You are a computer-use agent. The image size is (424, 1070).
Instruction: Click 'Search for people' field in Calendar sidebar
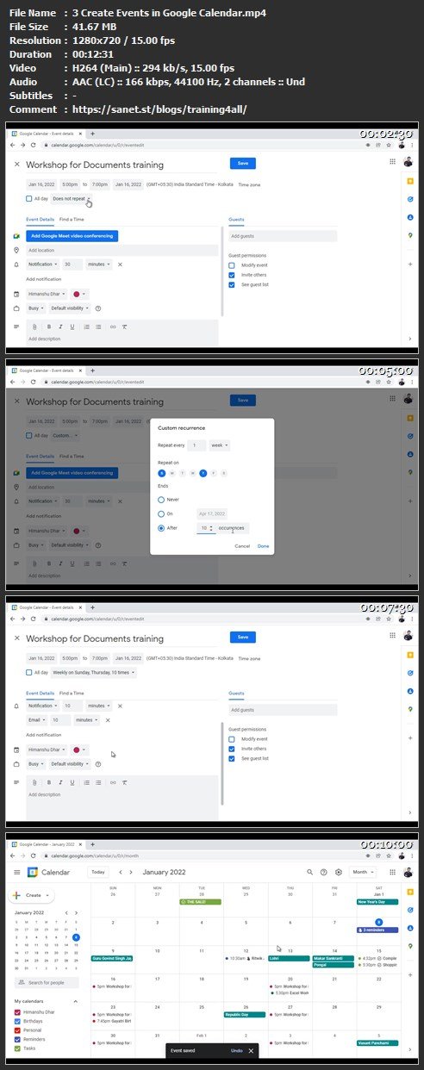47,982
